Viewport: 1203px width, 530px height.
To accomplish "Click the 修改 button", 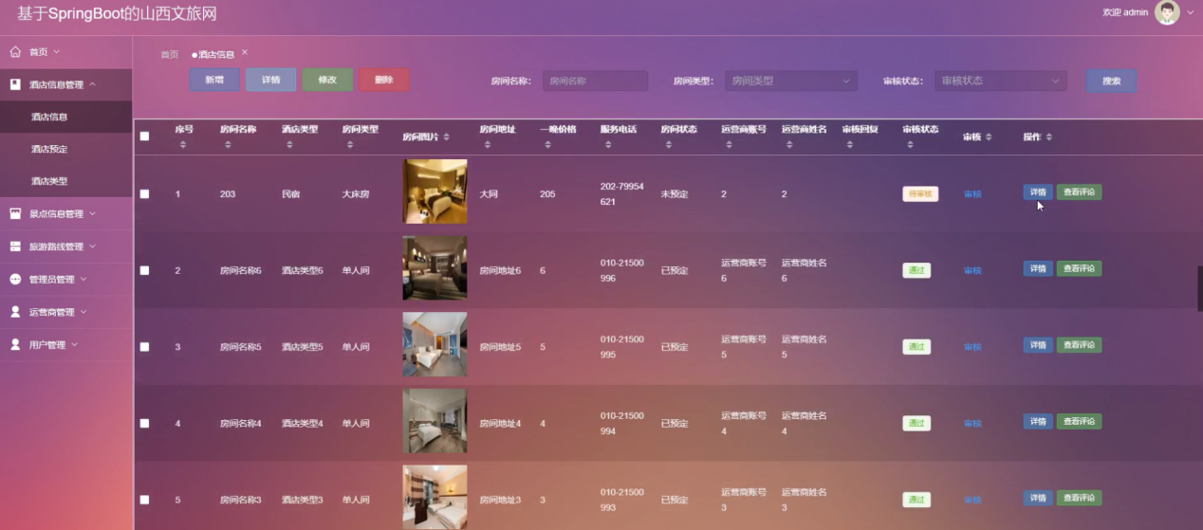I will [x=327, y=80].
